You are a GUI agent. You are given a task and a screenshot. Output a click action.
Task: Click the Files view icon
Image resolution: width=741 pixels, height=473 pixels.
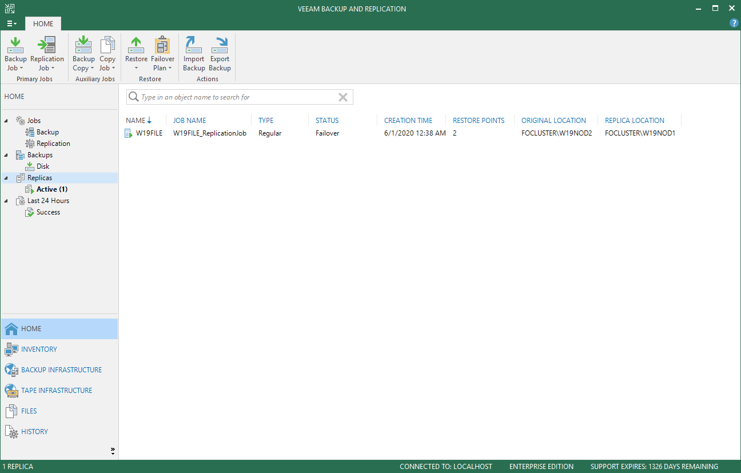tap(11, 411)
